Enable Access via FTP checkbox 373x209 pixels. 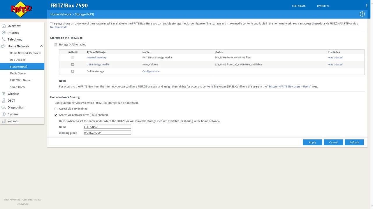(x=56, y=109)
